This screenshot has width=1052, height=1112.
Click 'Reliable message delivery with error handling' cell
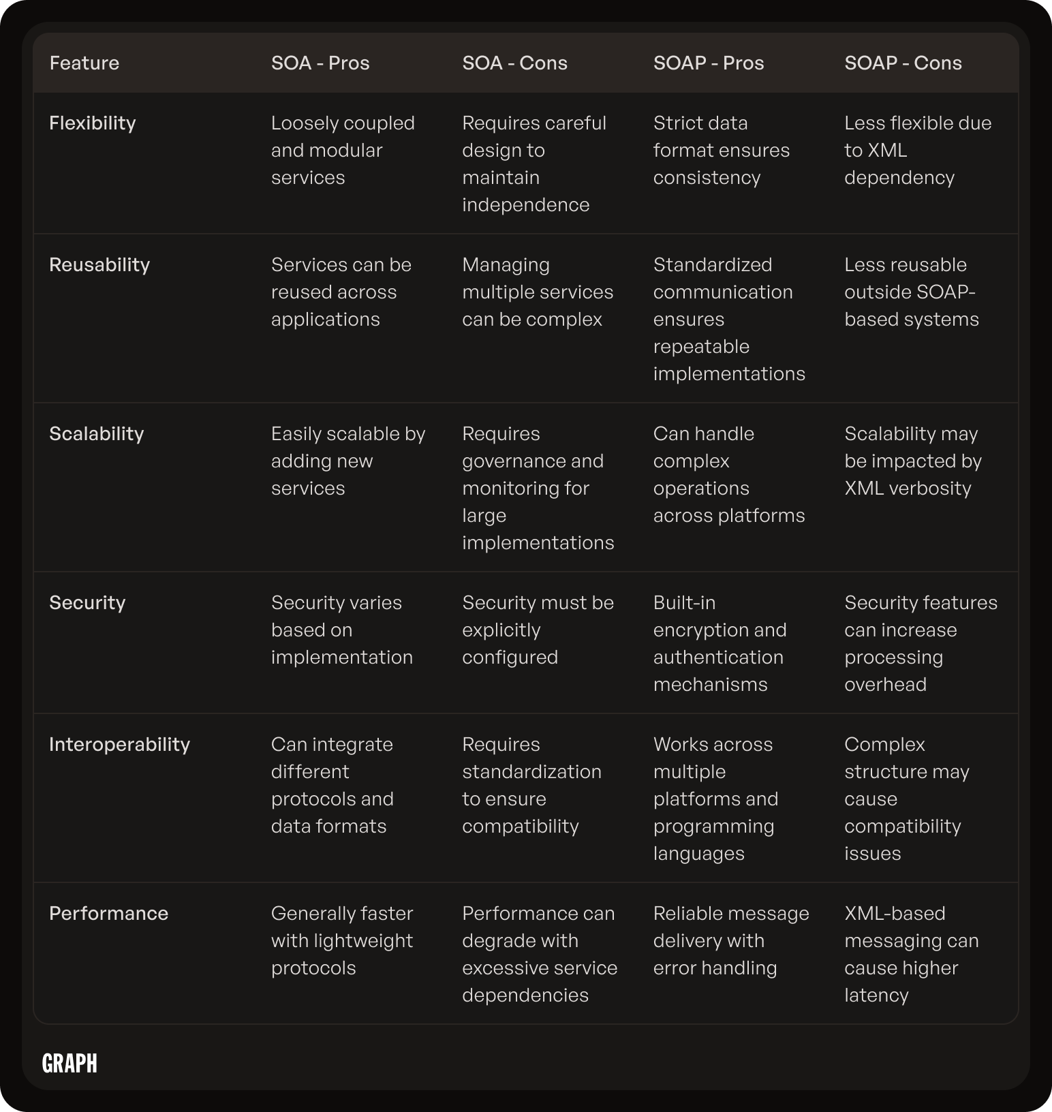click(731, 940)
